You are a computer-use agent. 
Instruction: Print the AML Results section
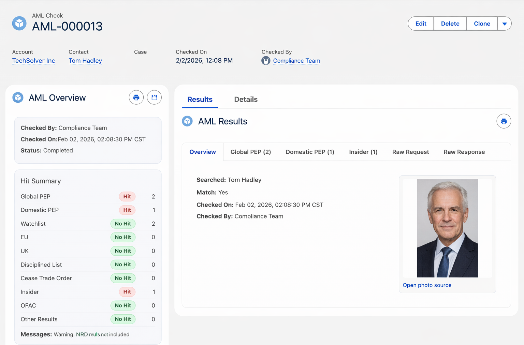(x=504, y=121)
